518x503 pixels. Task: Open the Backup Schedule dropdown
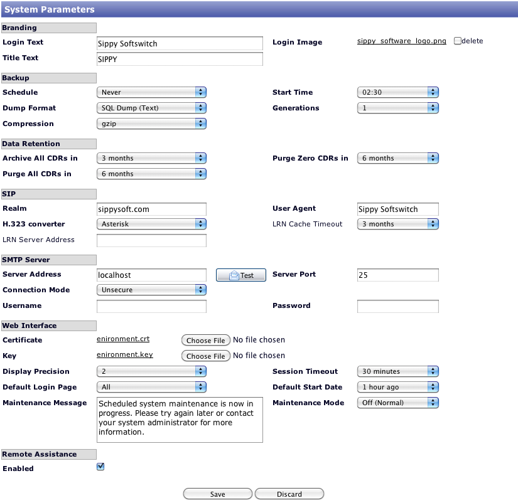click(x=151, y=92)
